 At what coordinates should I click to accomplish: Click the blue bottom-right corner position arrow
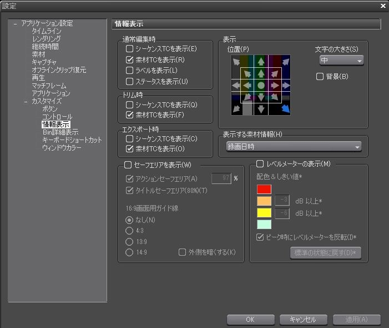coord(285,109)
